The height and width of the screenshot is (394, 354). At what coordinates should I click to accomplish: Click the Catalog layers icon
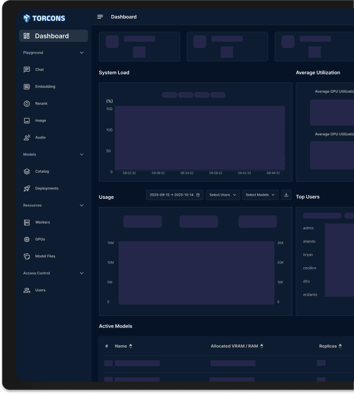[27, 172]
